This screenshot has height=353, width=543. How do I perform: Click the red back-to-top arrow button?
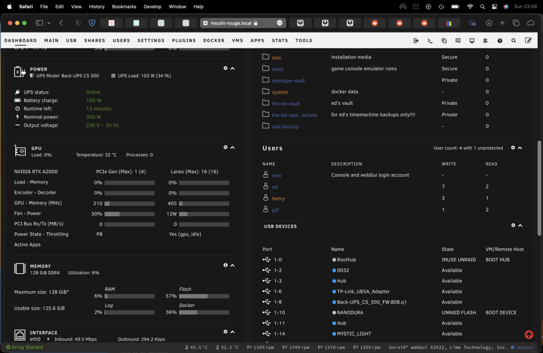click(529, 335)
